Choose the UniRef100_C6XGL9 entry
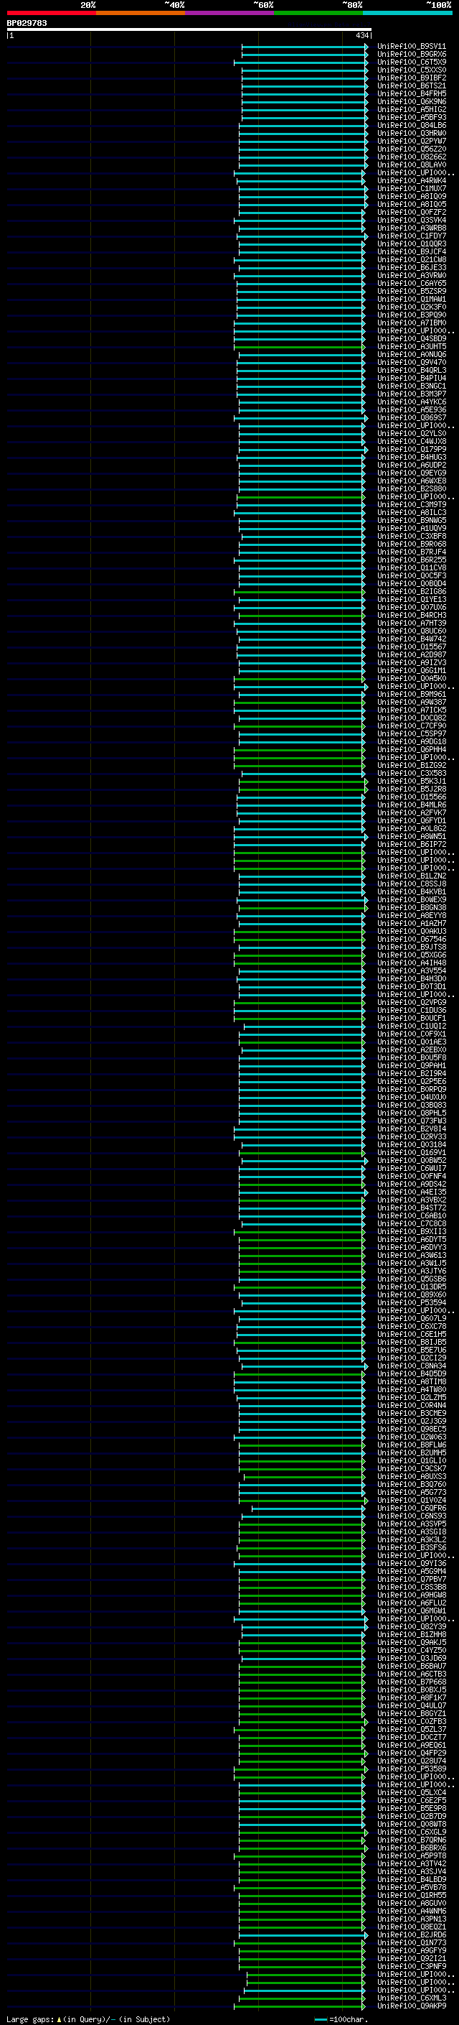 click(x=411, y=1832)
